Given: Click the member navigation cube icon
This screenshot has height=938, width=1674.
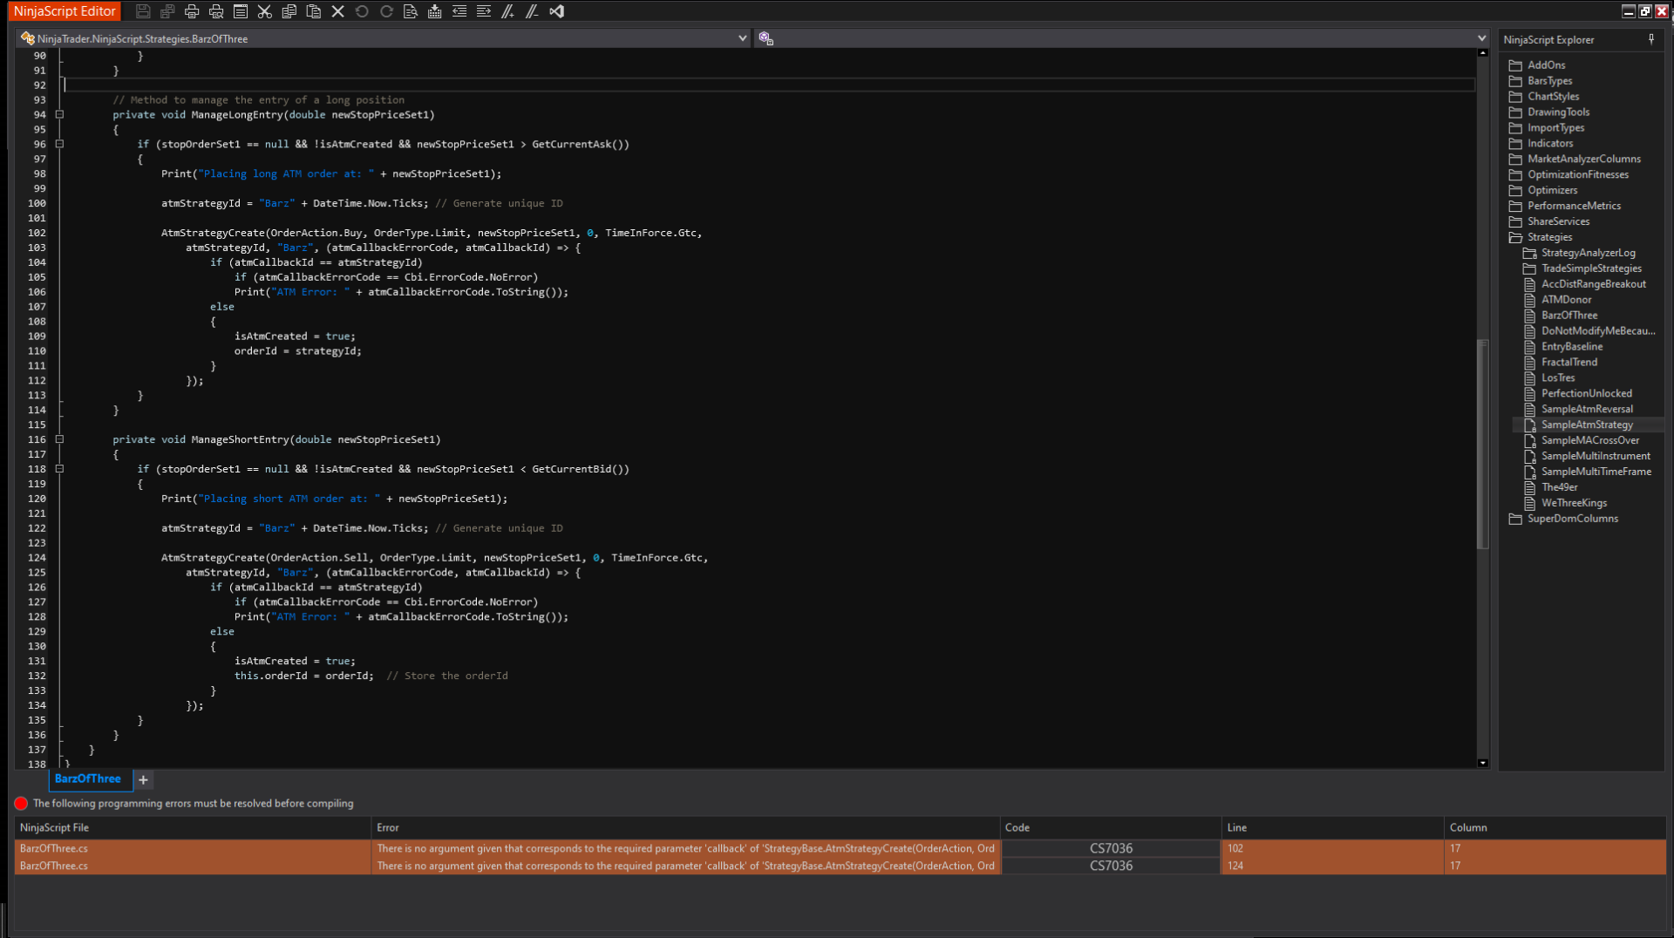Looking at the screenshot, I should click(x=766, y=38).
